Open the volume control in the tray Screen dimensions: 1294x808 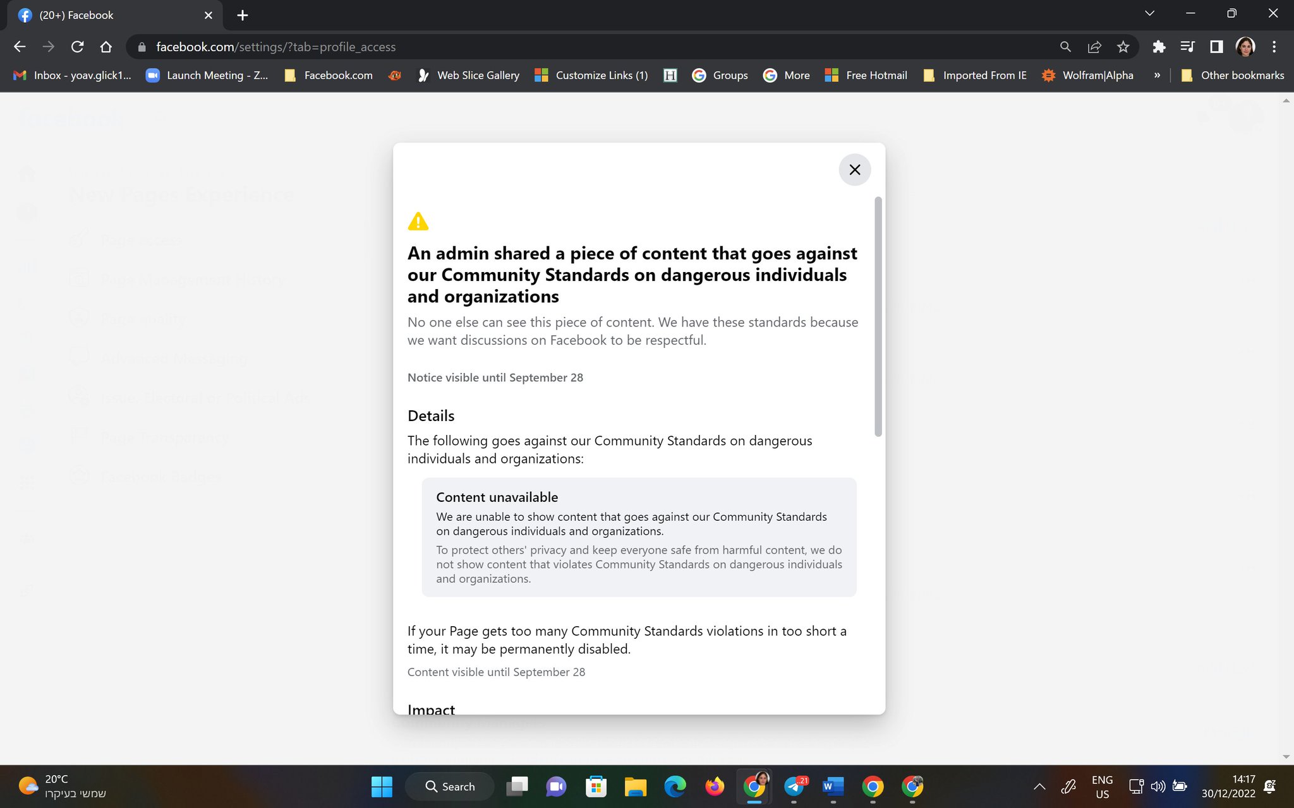(x=1158, y=787)
